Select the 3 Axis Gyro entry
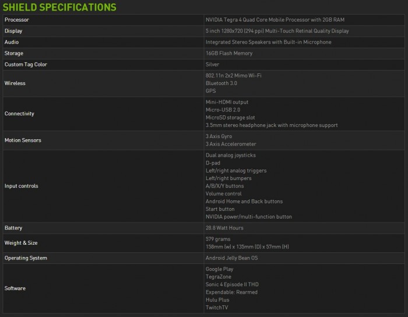The height and width of the screenshot is (317, 408). point(220,136)
